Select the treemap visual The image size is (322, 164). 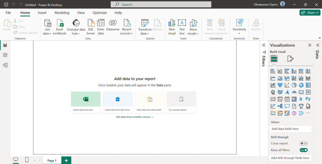coord(308,85)
